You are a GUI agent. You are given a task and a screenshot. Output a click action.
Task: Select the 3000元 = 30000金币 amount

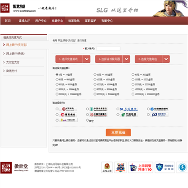pos(57,89)
